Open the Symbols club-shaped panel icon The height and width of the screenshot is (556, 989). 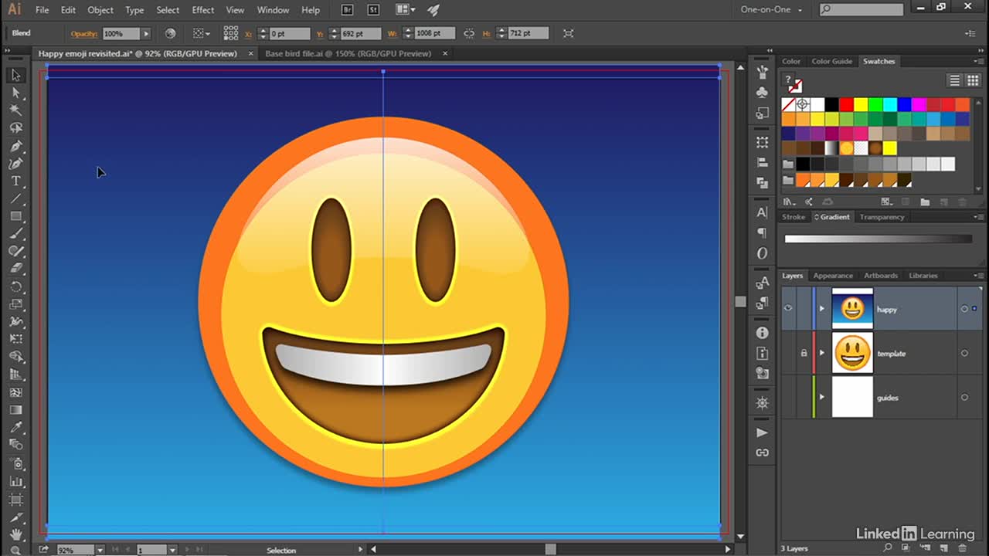click(763, 92)
